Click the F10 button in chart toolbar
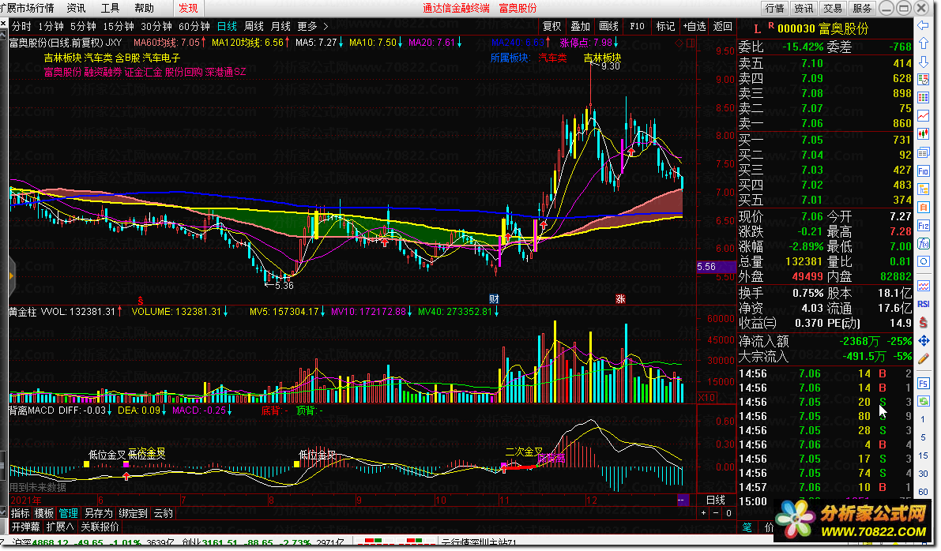941x551 pixels. pyautogui.click(x=637, y=26)
